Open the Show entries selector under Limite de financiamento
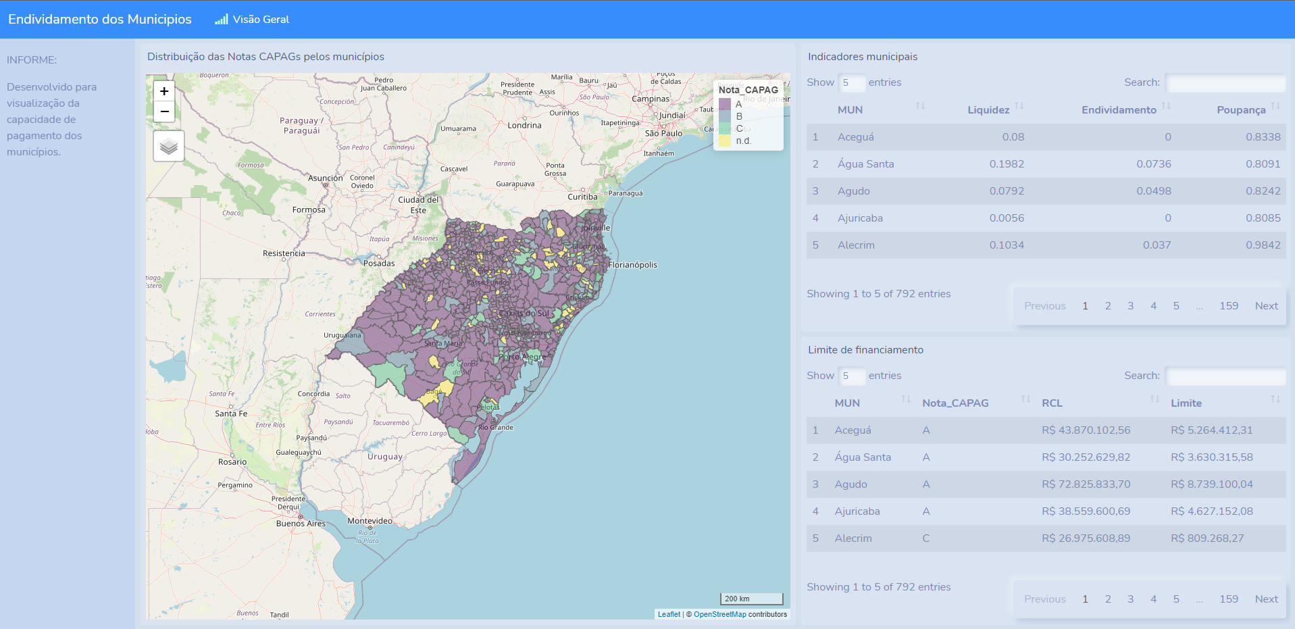The image size is (1295, 629). (852, 376)
